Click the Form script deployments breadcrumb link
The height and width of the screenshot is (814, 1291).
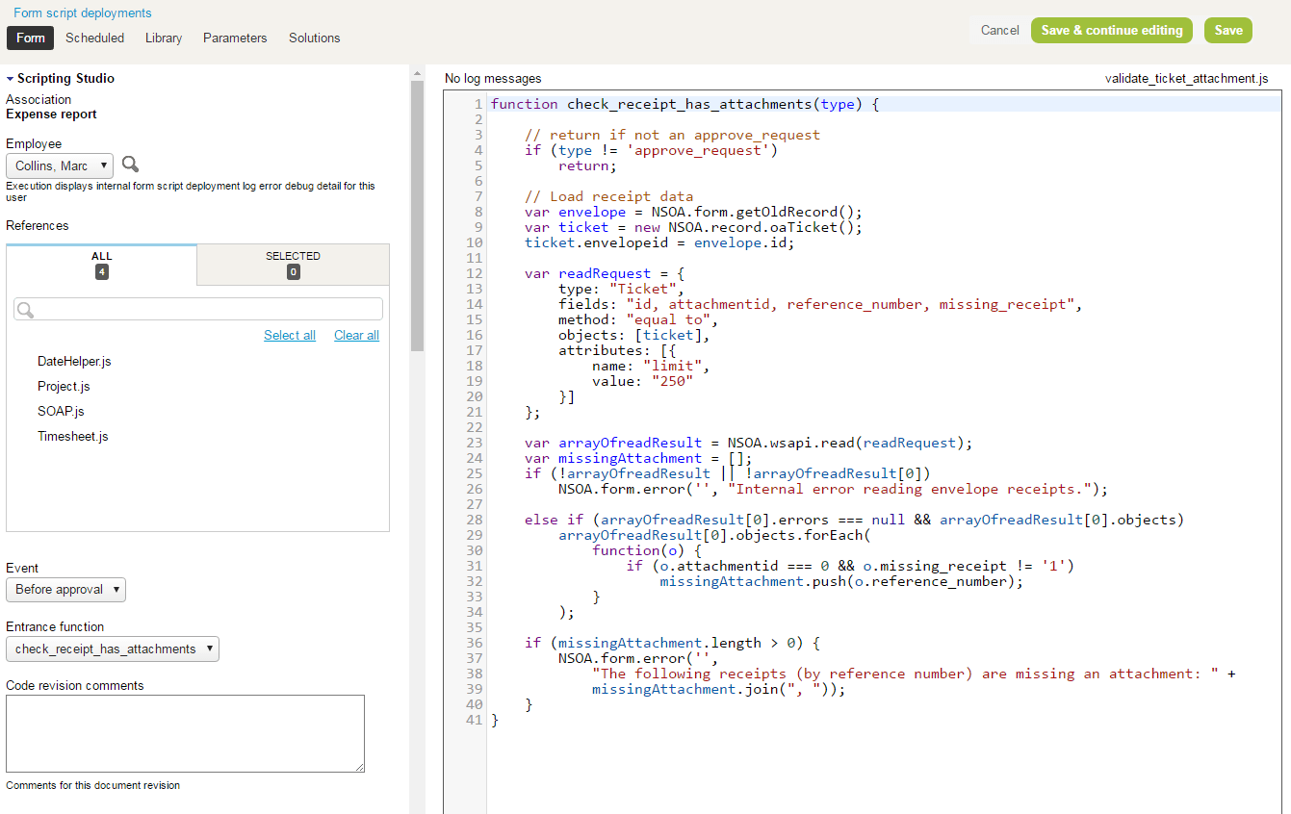pos(83,13)
